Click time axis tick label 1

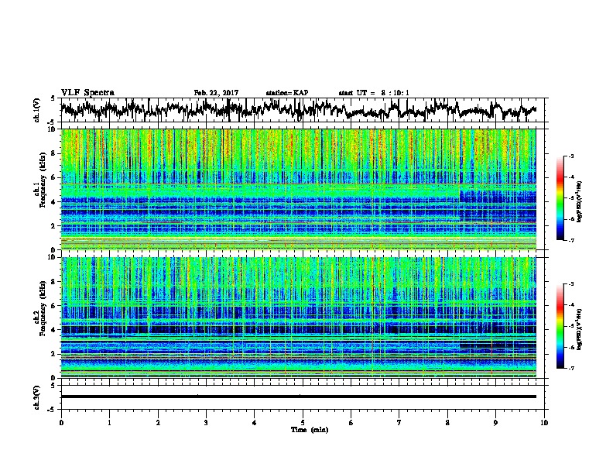click(109, 423)
